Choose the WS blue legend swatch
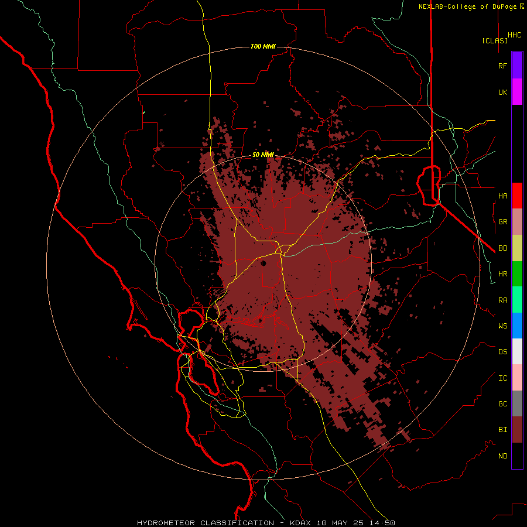The width and height of the screenshot is (527, 527). pyautogui.click(x=517, y=326)
